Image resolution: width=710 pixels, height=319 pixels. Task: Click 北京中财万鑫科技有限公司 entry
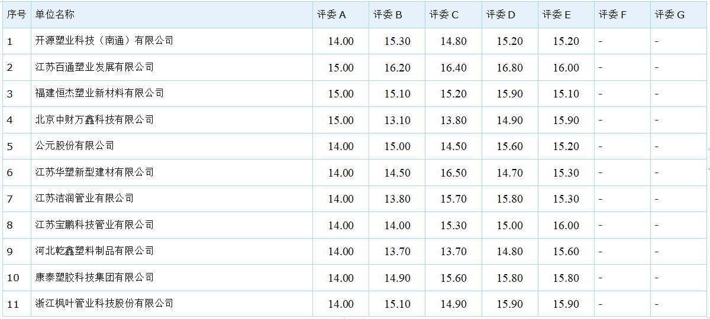coord(95,120)
